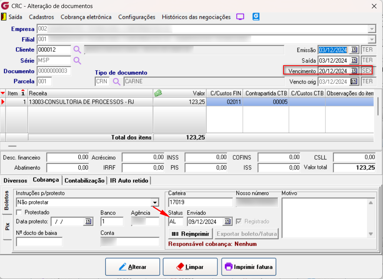
Task: Click the Carteira field
Action: pyautogui.click(x=201, y=202)
